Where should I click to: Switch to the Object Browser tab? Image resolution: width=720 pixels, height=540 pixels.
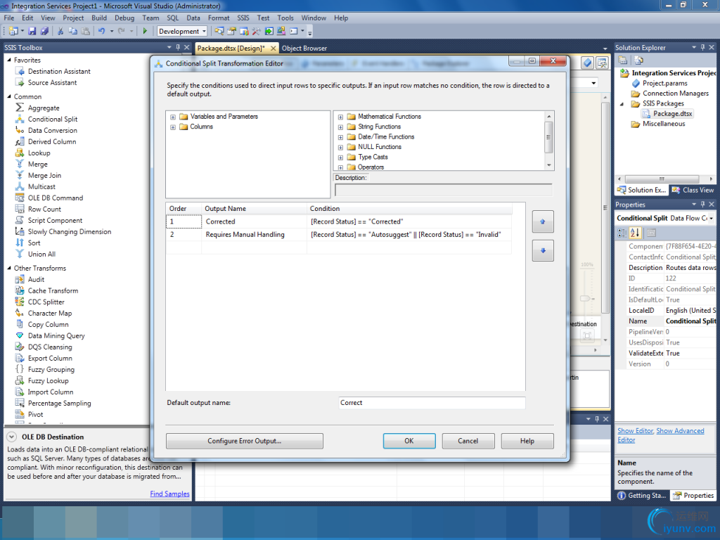click(x=304, y=49)
